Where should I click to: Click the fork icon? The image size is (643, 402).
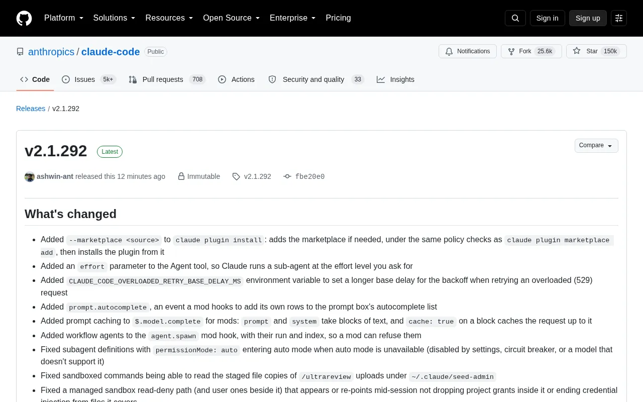coord(511,51)
